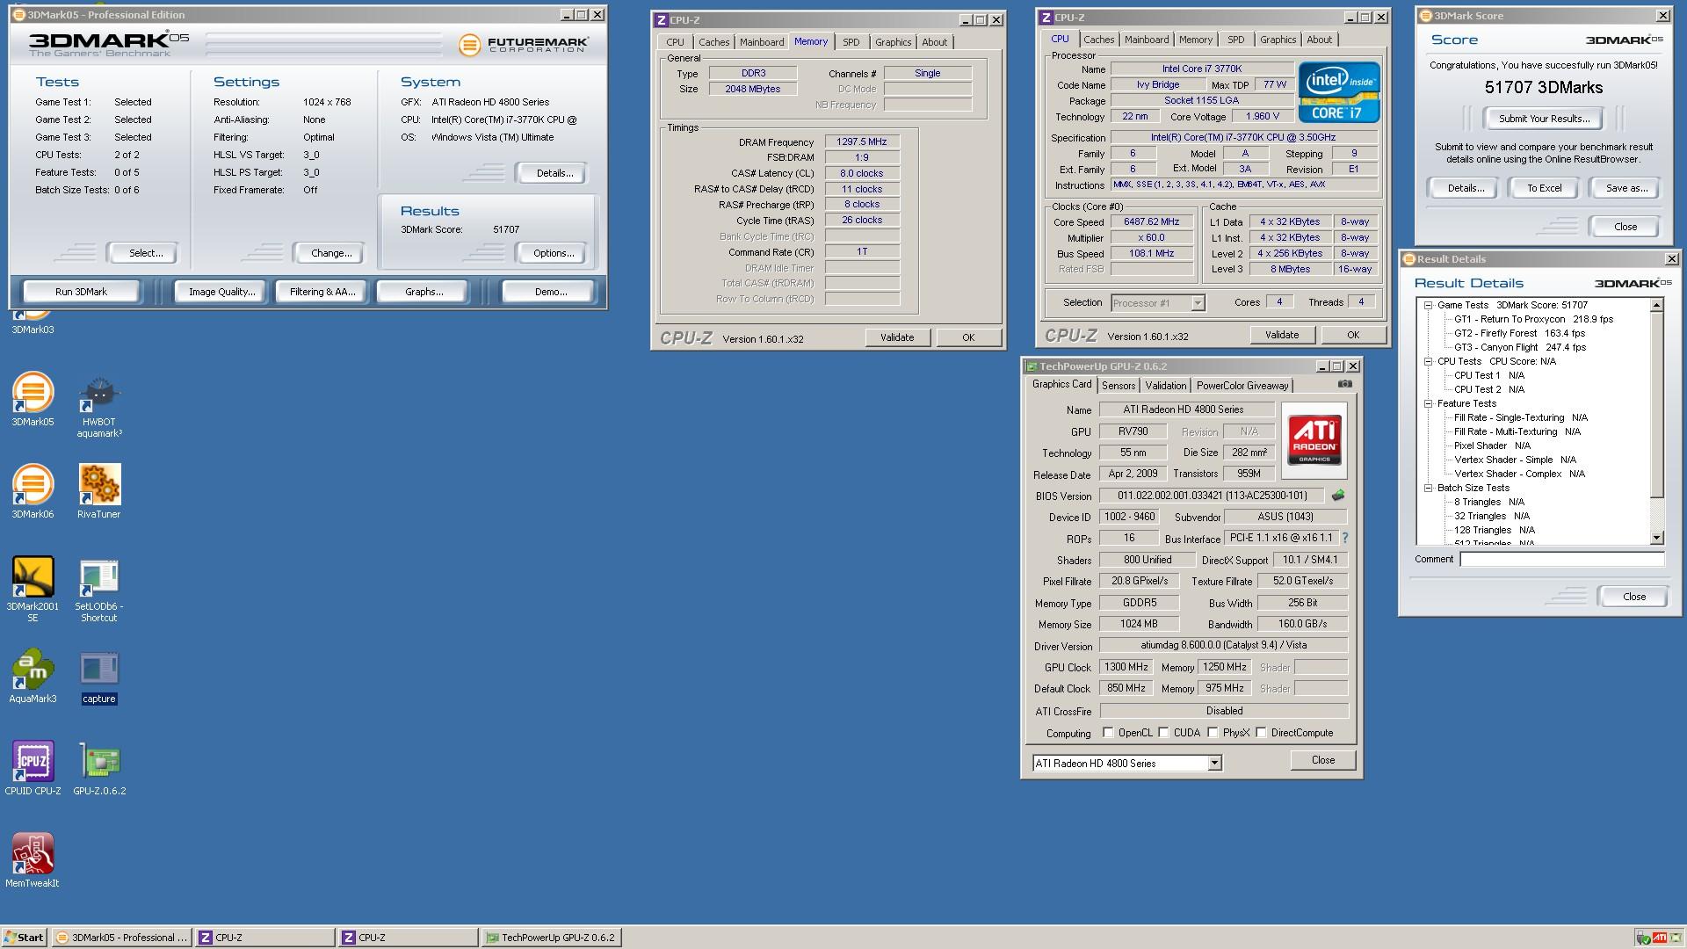Click the bus interface question mark icon
Image resolution: width=1687 pixels, height=949 pixels.
coord(1344,538)
